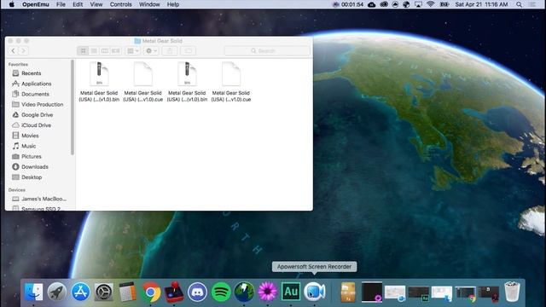
Task: Open Spotlight search magnifier
Action: (x=519, y=4)
